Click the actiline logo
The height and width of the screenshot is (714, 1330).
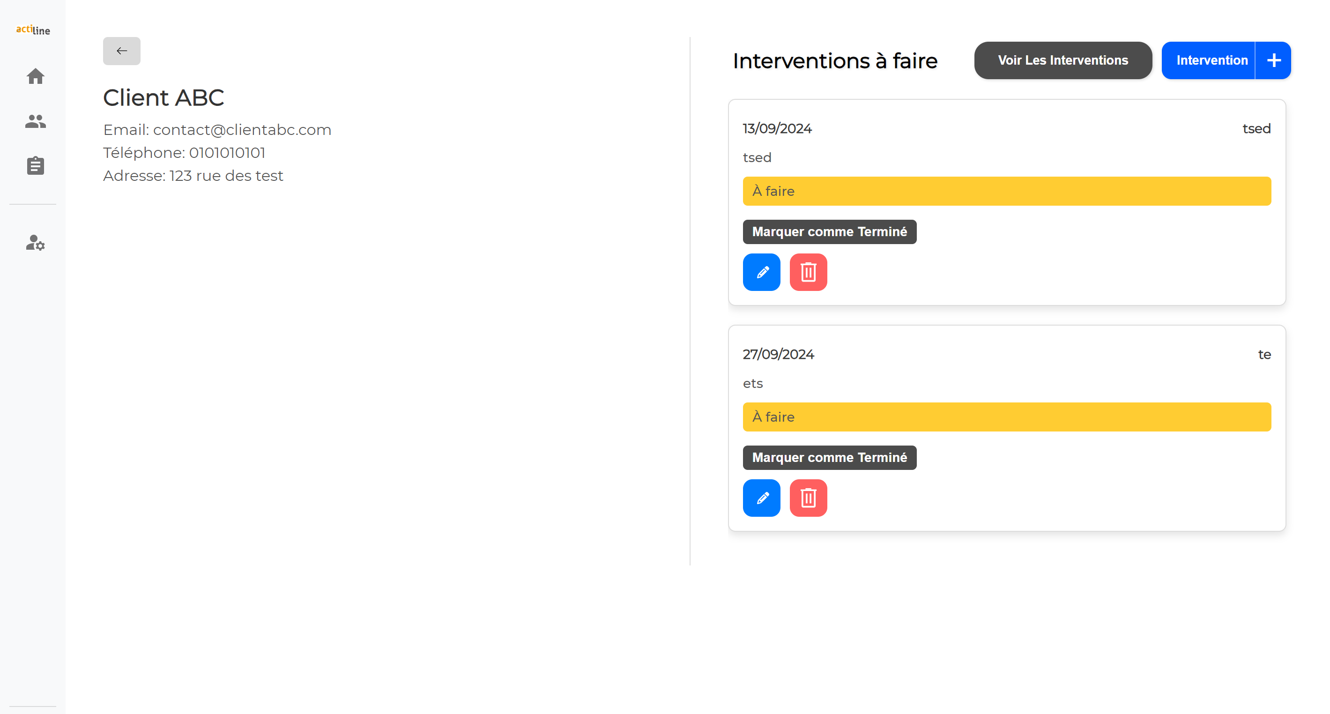point(33,30)
